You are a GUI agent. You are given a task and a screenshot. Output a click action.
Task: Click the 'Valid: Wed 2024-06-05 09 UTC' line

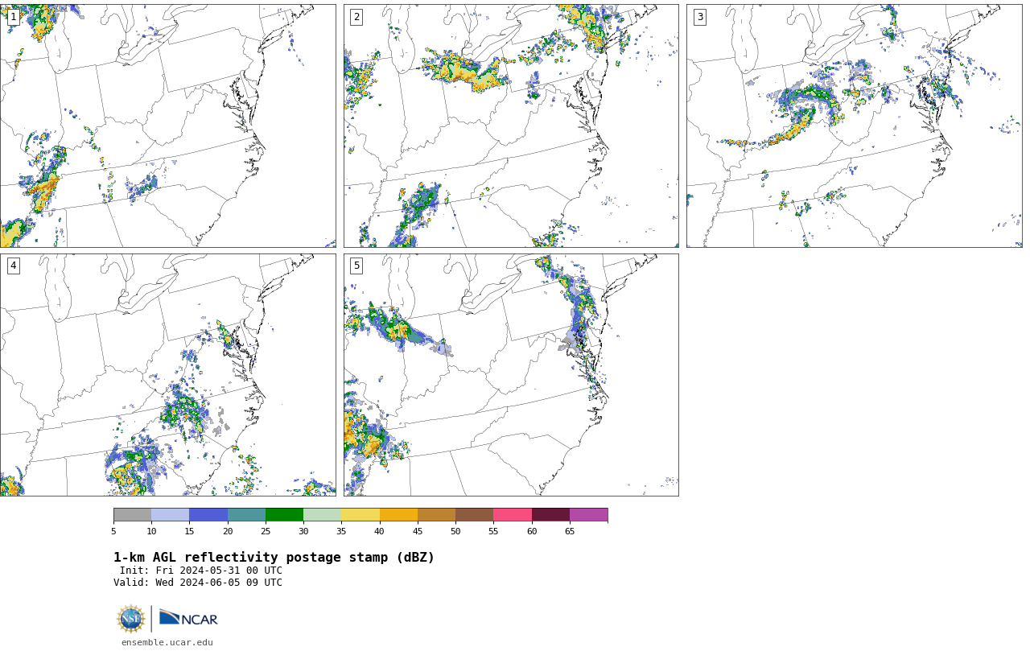[198, 583]
